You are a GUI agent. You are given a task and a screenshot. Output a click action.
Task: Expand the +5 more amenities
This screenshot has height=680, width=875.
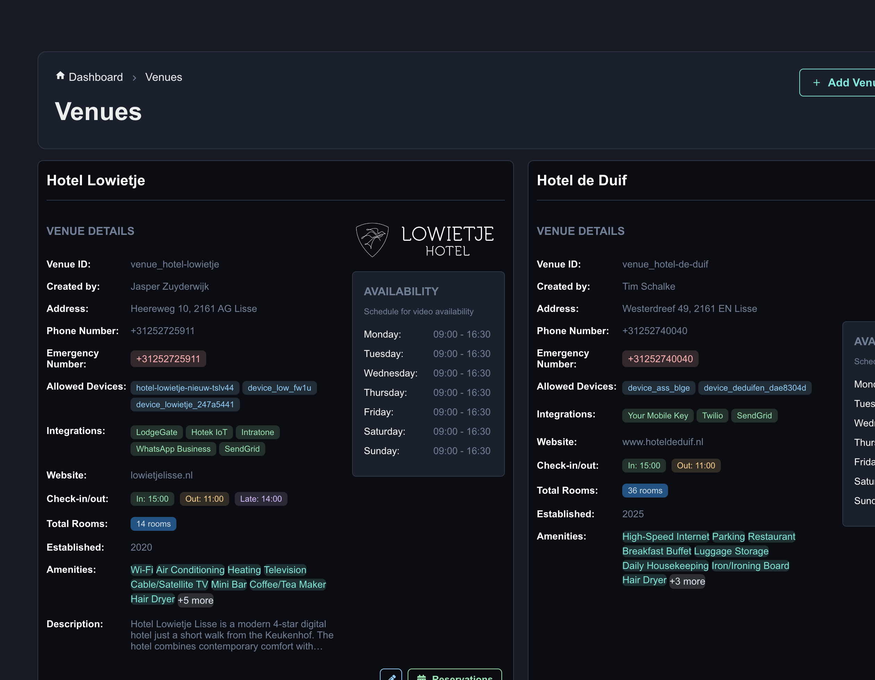coord(195,600)
